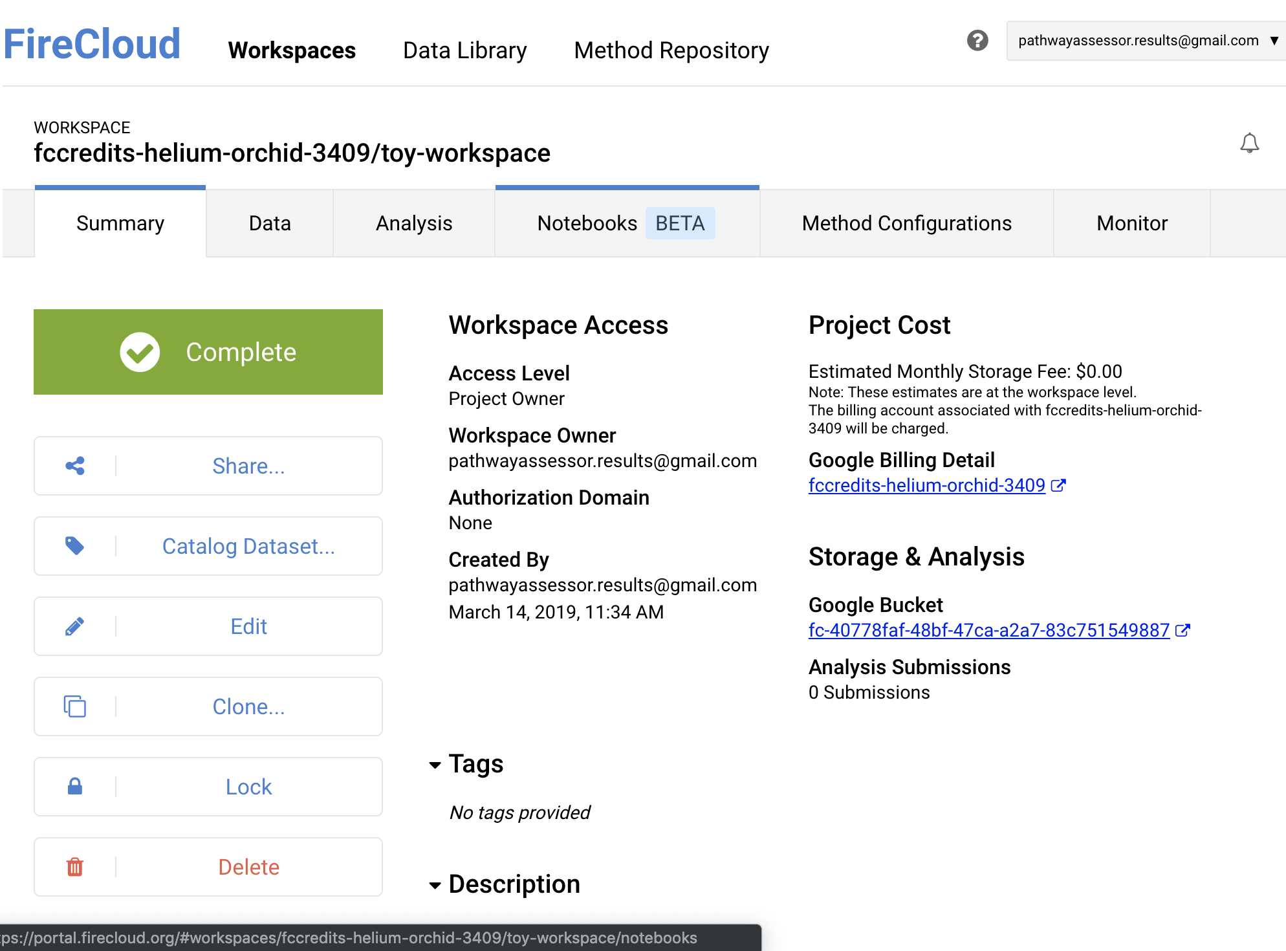
Task: Click the 'Estimated Monthly Storage Fee: $0.00' text
Action: pyautogui.click(x=965, y=371)
